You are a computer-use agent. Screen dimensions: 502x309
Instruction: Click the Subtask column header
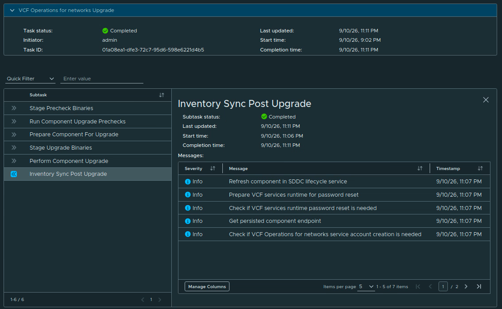coord(38,95)
